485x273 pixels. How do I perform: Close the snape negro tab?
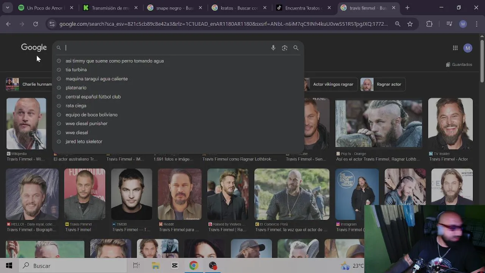point(200,8)
